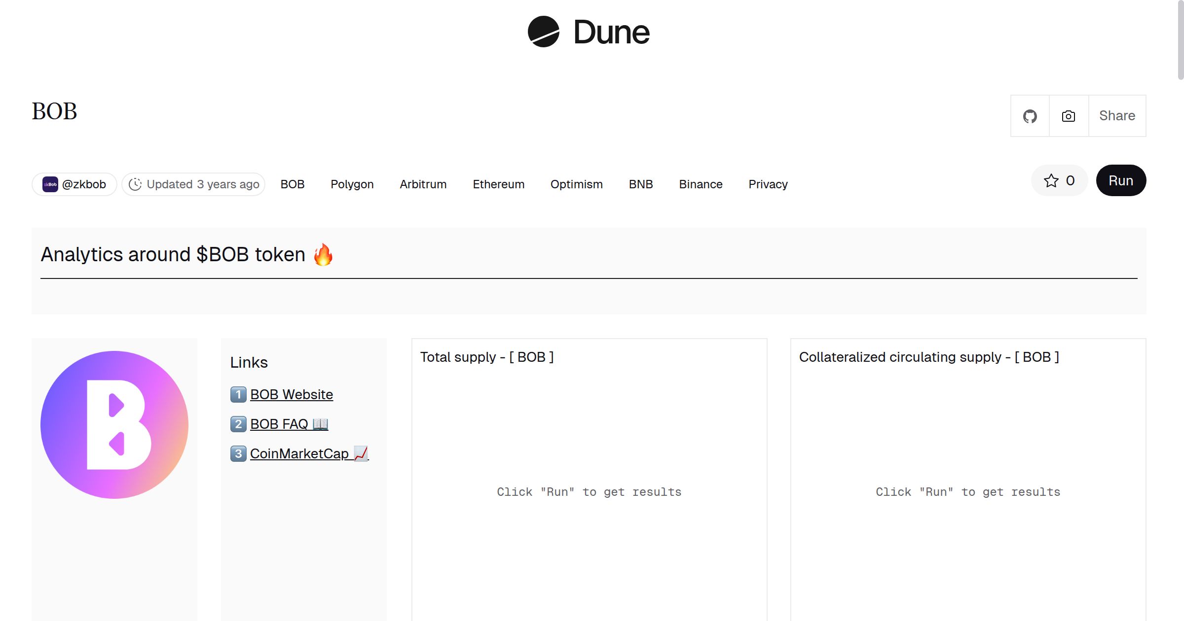Viewport: 1184px width, 621px height.
Task: Open the GitHub icon button
Action: [x=1030, y=116]
